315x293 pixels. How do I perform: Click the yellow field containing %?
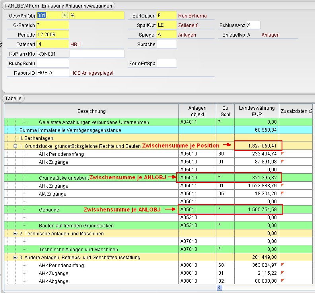click(97, 15)
